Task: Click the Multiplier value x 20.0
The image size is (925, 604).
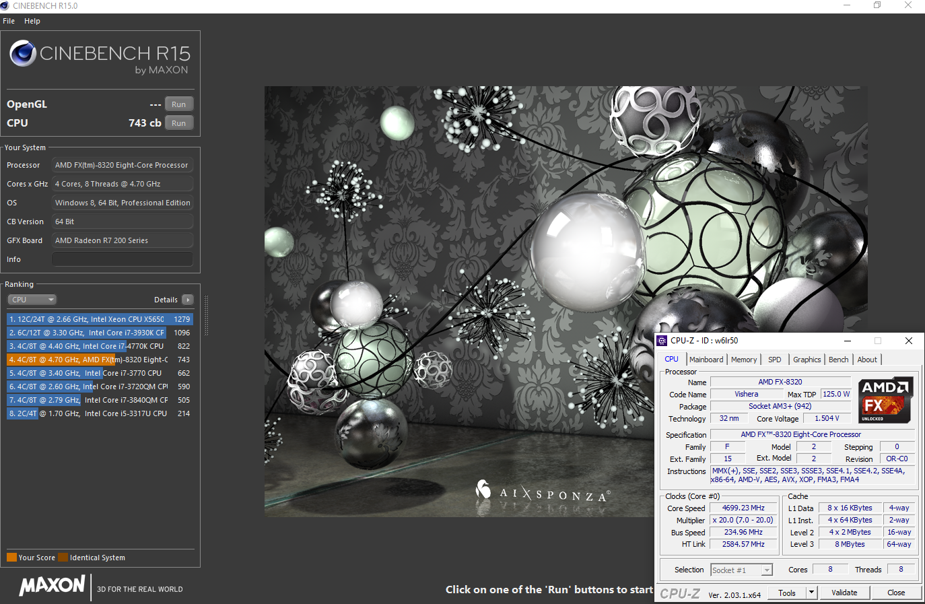Action: coord(743,521)
